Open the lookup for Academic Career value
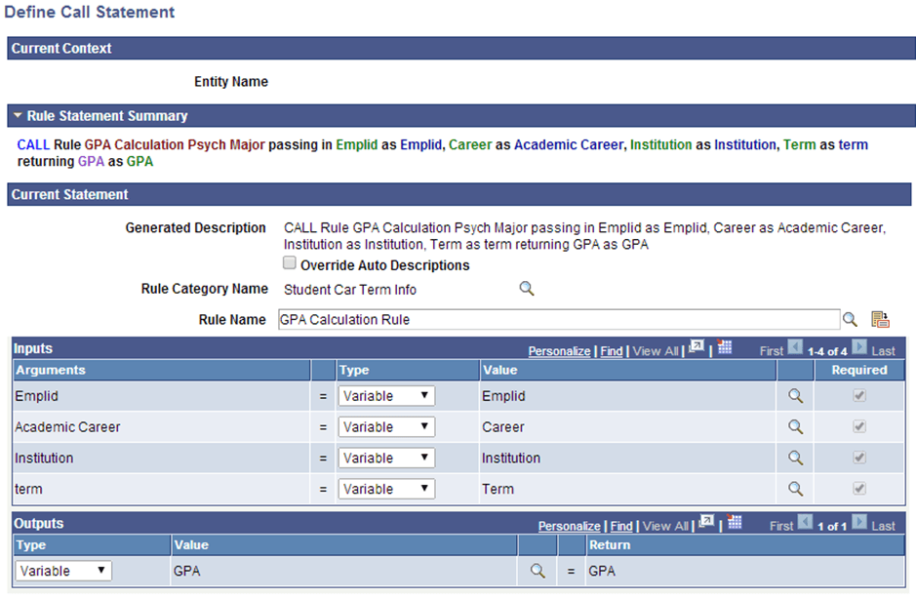 794,426
